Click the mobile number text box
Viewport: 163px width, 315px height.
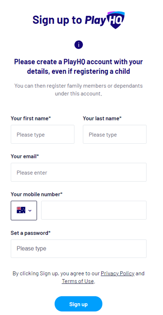point(94,210)
